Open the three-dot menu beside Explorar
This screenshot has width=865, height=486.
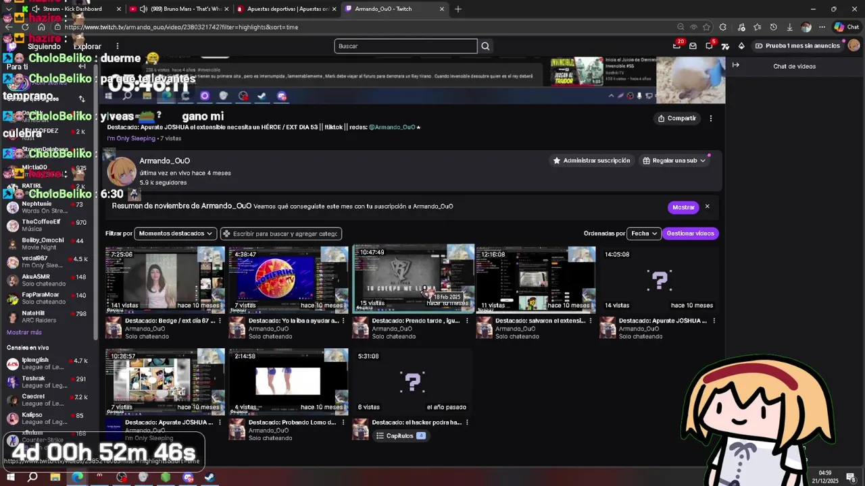117,46
